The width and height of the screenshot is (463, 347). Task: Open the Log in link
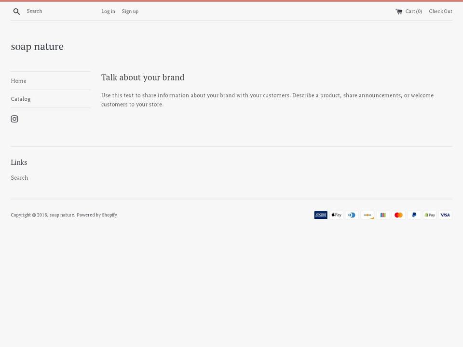tap(108, 11)
